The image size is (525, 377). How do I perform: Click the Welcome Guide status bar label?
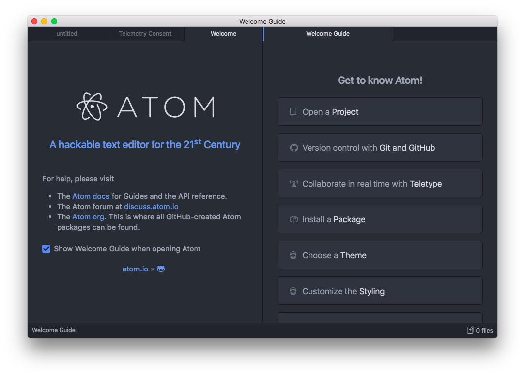(x=54, y=330)
